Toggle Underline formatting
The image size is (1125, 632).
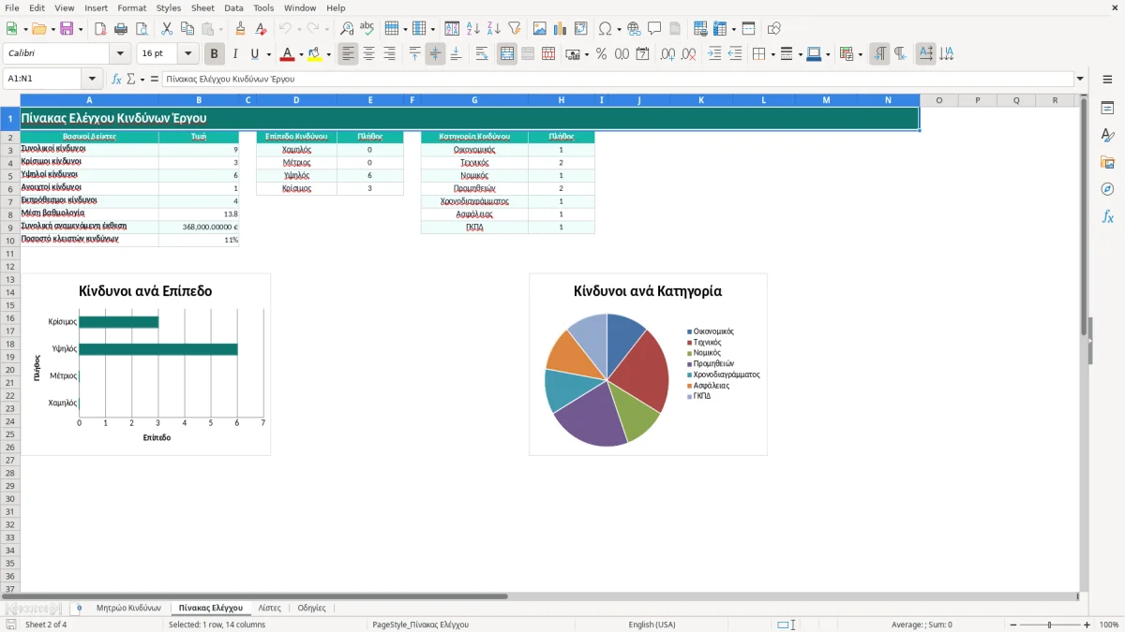[x=255, y=54]
